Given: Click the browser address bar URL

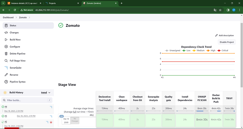Looking at the screenshot, I should (52, 10).
